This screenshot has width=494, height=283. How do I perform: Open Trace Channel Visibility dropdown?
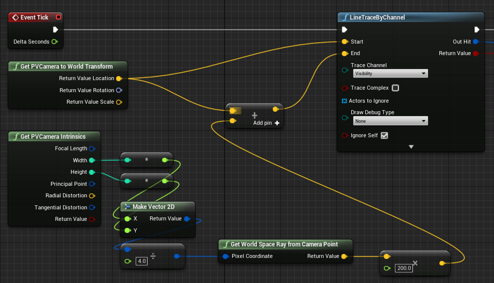pyautogui.click(x=390, y=74)
